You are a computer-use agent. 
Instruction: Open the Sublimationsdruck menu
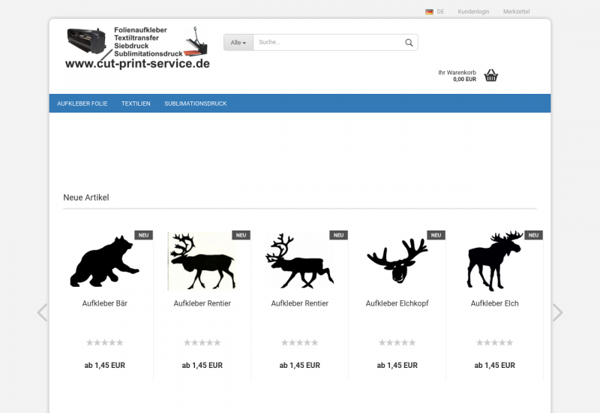196,104
